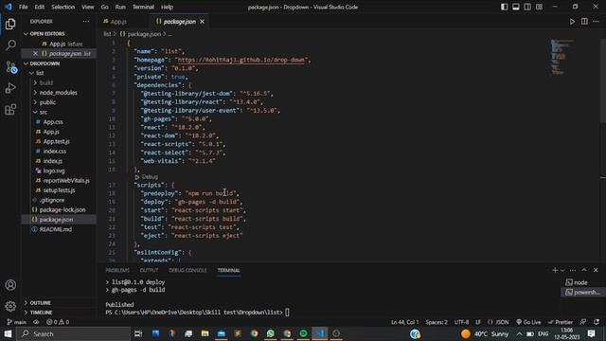Switch to the Debug Console tab

tap(187, 270)
